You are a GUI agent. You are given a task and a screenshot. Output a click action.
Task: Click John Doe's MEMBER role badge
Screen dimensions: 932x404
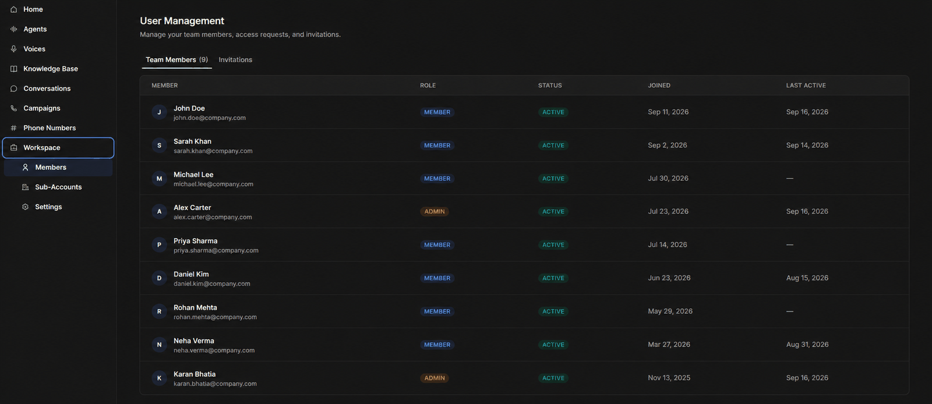click(437, 112)
